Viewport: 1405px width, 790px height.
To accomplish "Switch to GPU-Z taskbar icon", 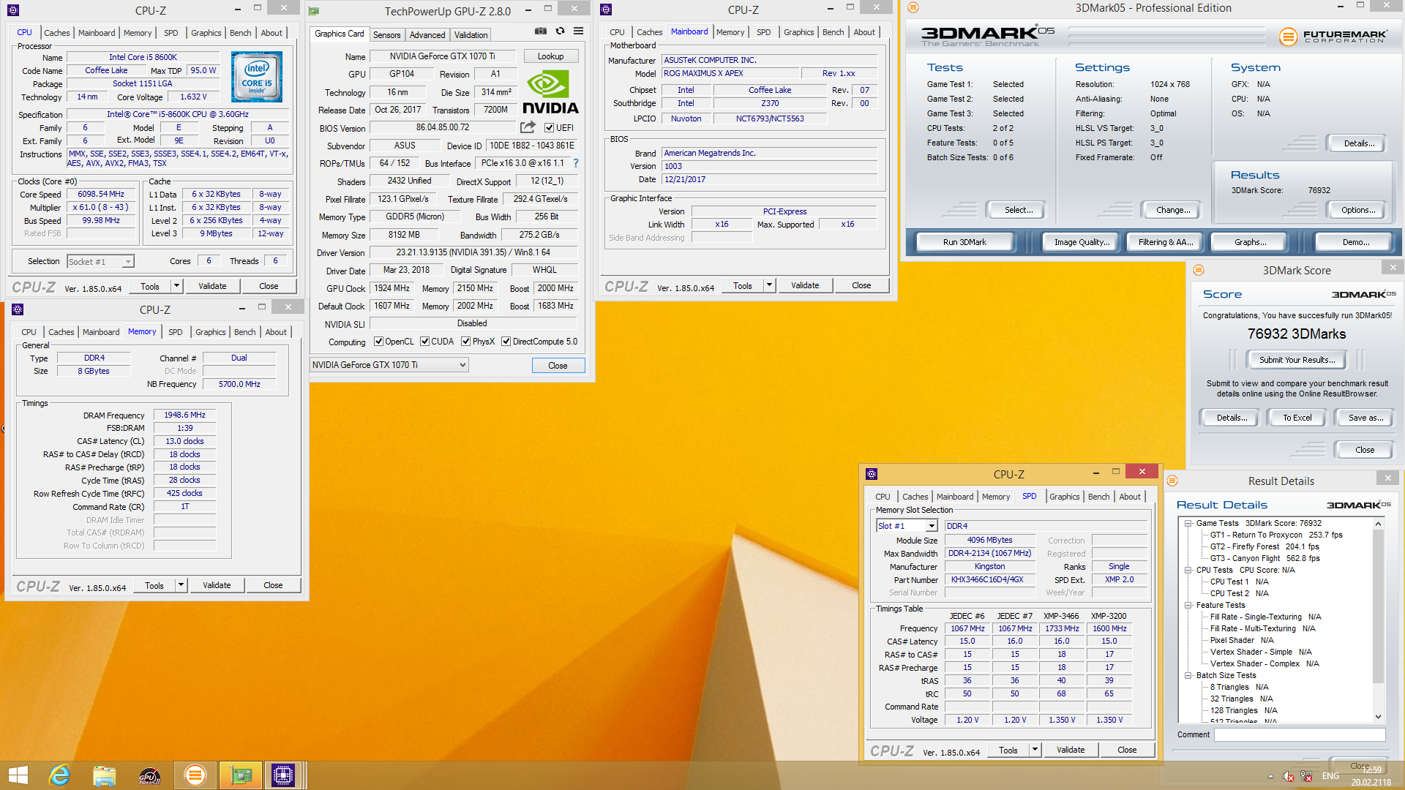I will (241, 775).
